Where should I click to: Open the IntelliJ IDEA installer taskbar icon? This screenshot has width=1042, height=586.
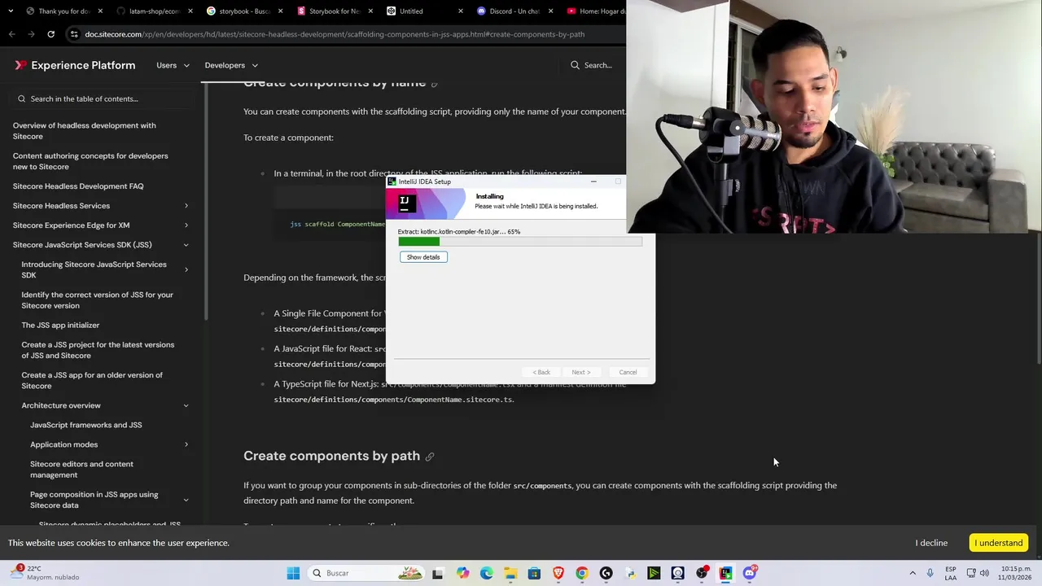pyautogui.click(x=725, y=573)
